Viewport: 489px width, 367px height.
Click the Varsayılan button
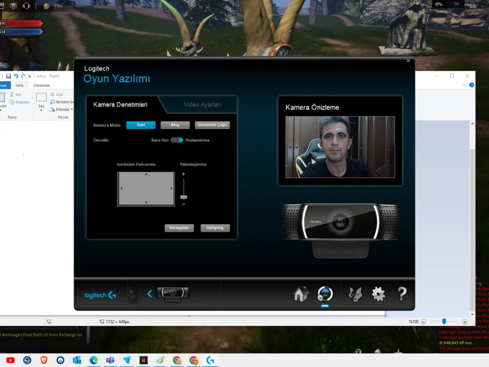tap(179, 228)
